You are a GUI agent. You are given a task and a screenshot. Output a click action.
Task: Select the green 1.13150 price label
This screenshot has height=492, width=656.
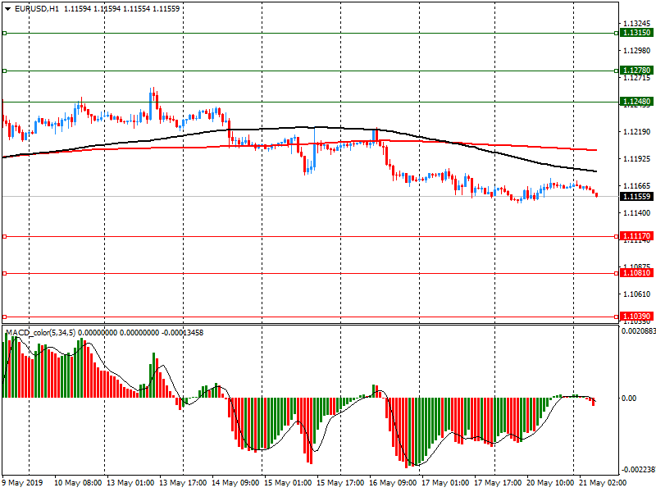point(636,33)
